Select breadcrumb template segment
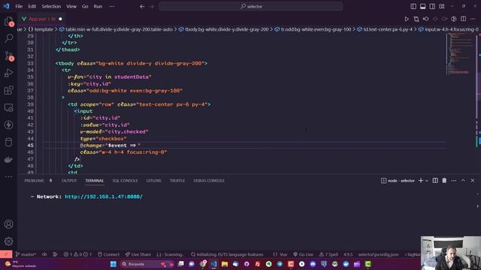The image size is (481, 270). [41, 29]
